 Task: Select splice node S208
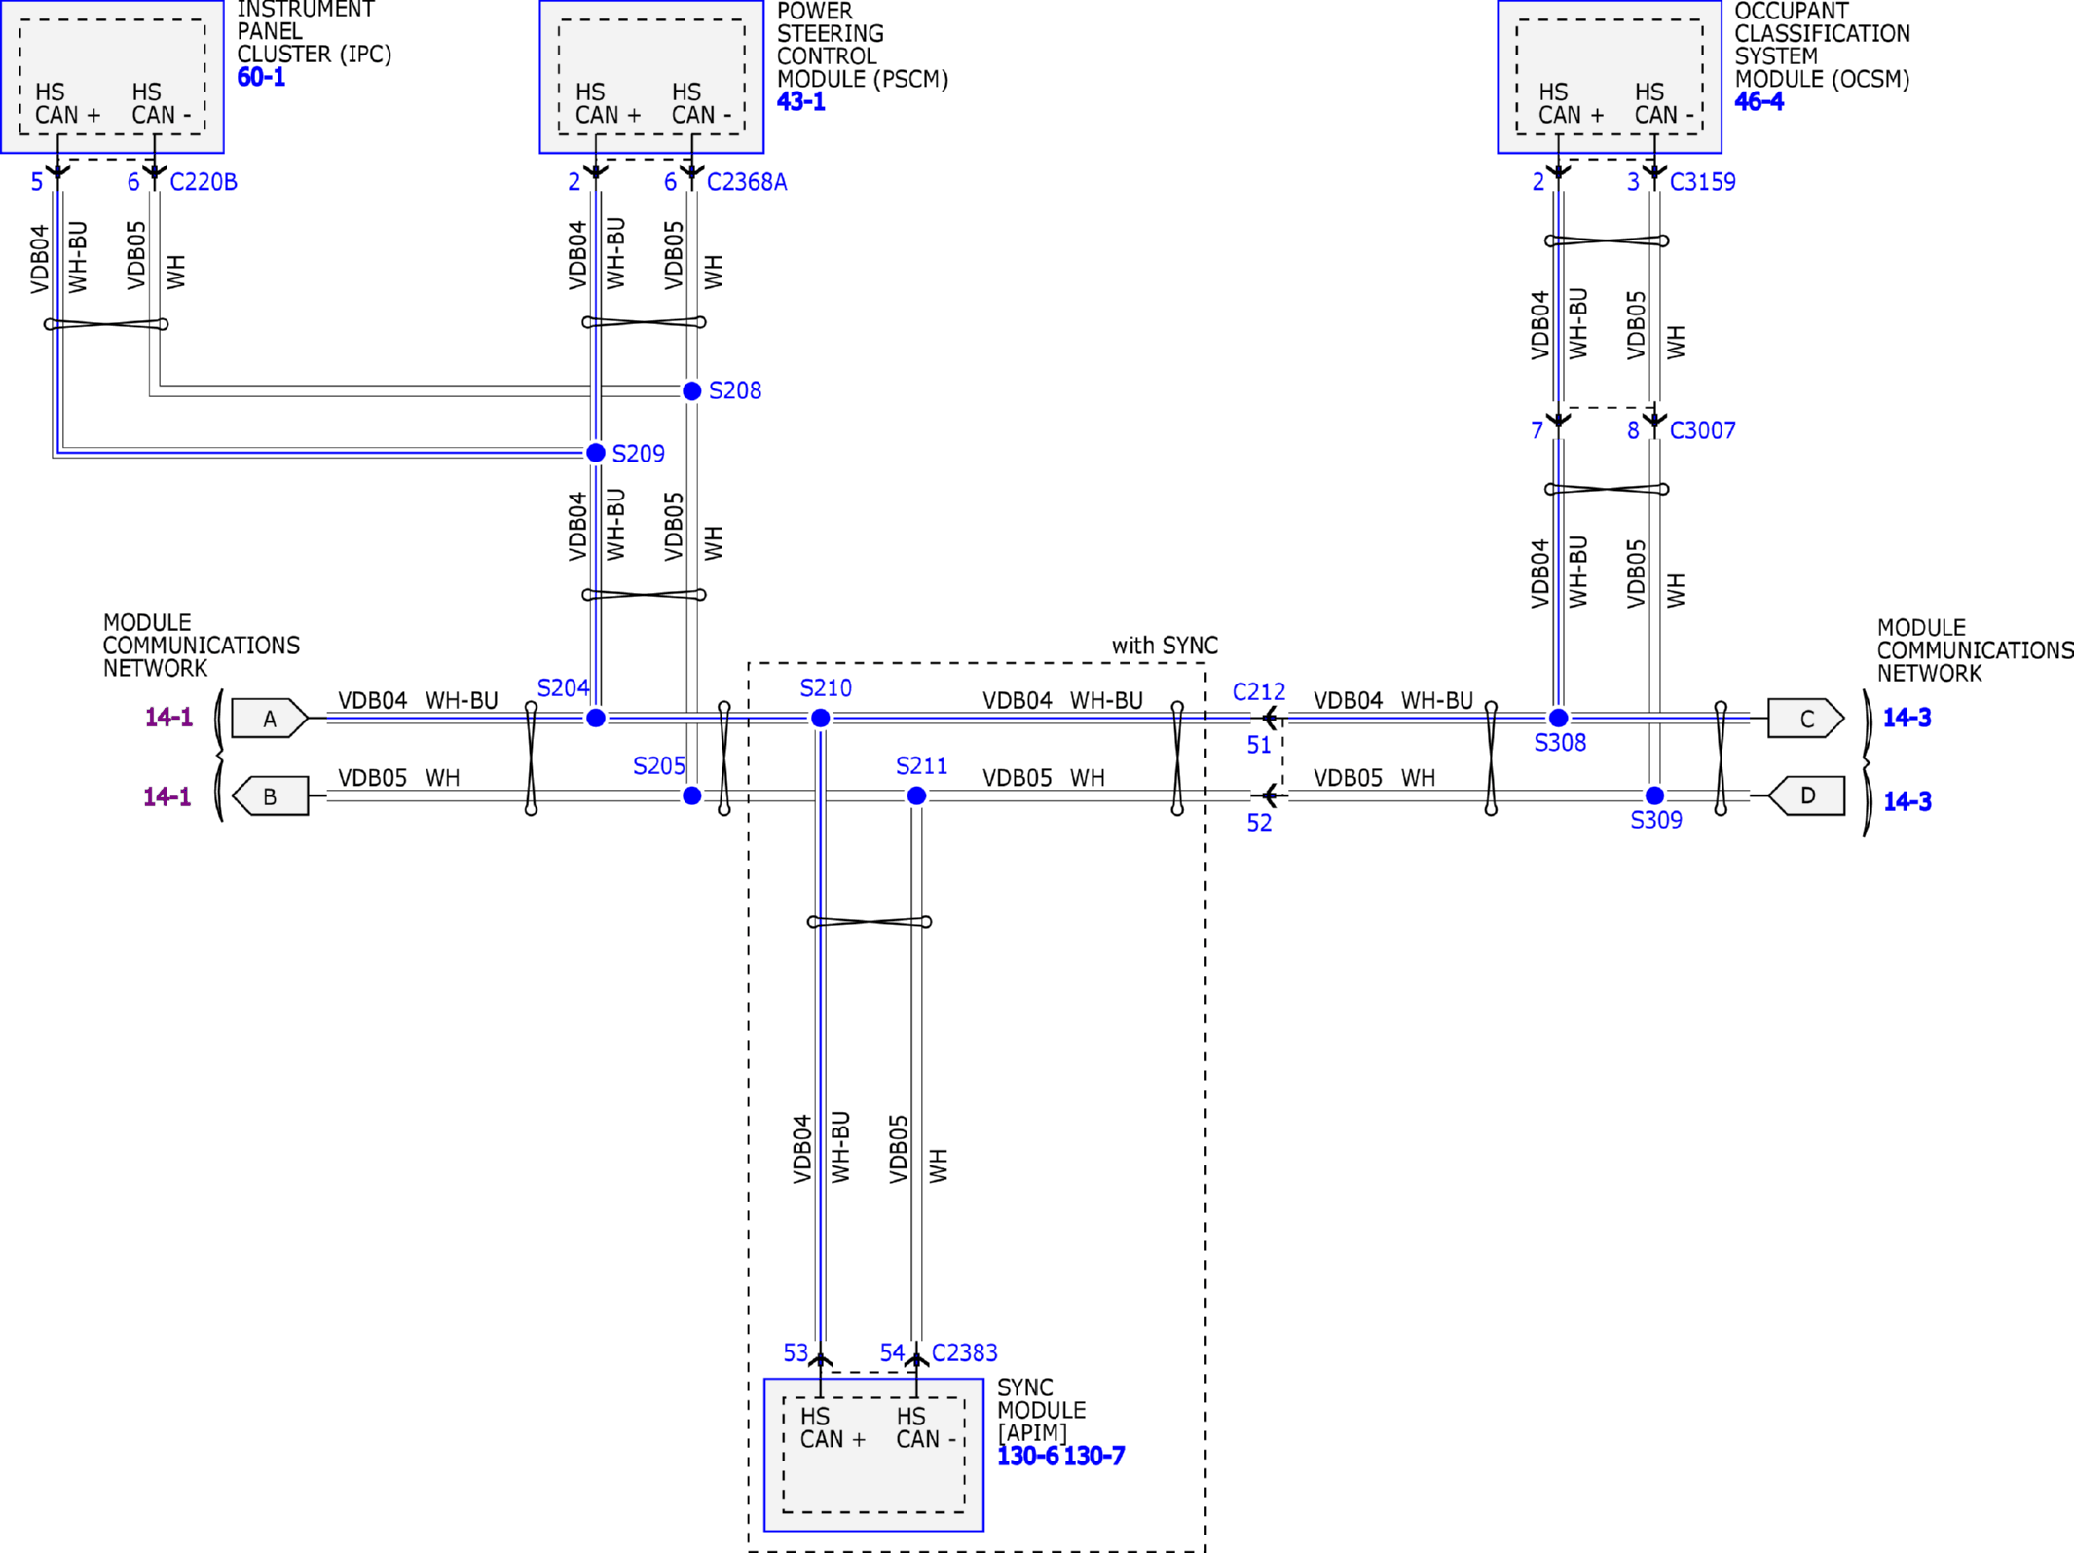(x=692, y=391)
